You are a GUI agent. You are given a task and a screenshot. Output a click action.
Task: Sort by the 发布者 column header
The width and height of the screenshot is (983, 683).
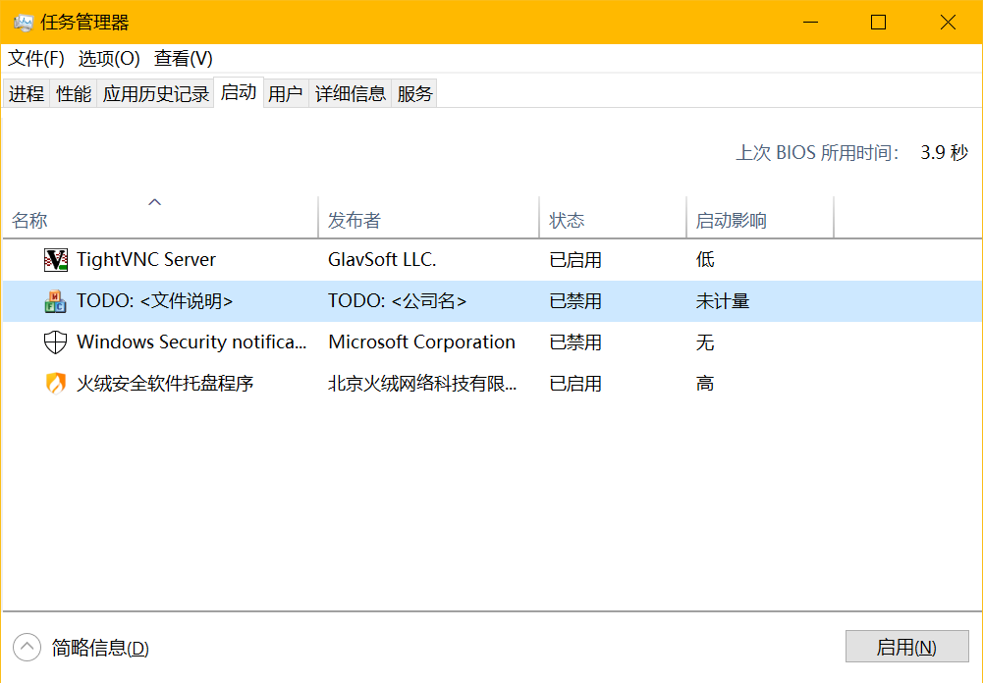pos(355,221)
